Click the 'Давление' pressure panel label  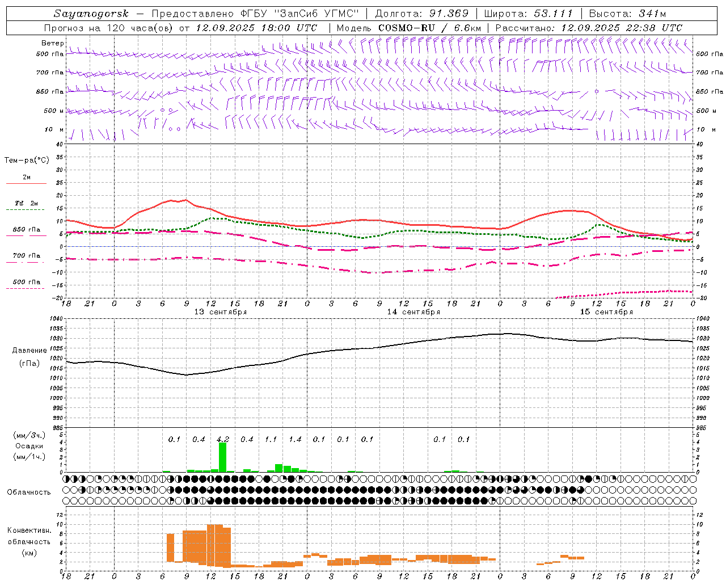click(x=29, y=351)
